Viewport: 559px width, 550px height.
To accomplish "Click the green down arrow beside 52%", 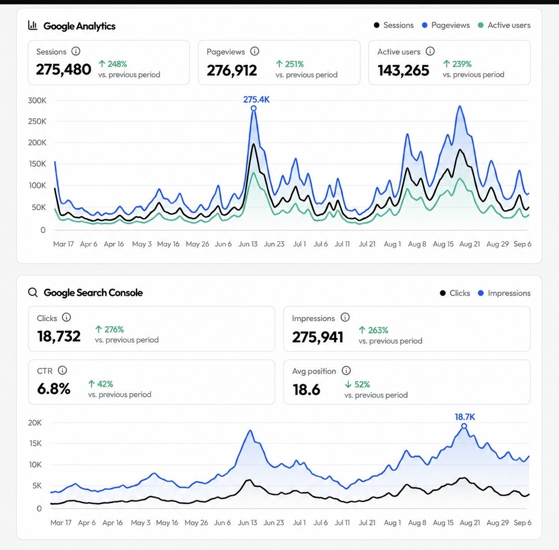I will tap(348, 385).
